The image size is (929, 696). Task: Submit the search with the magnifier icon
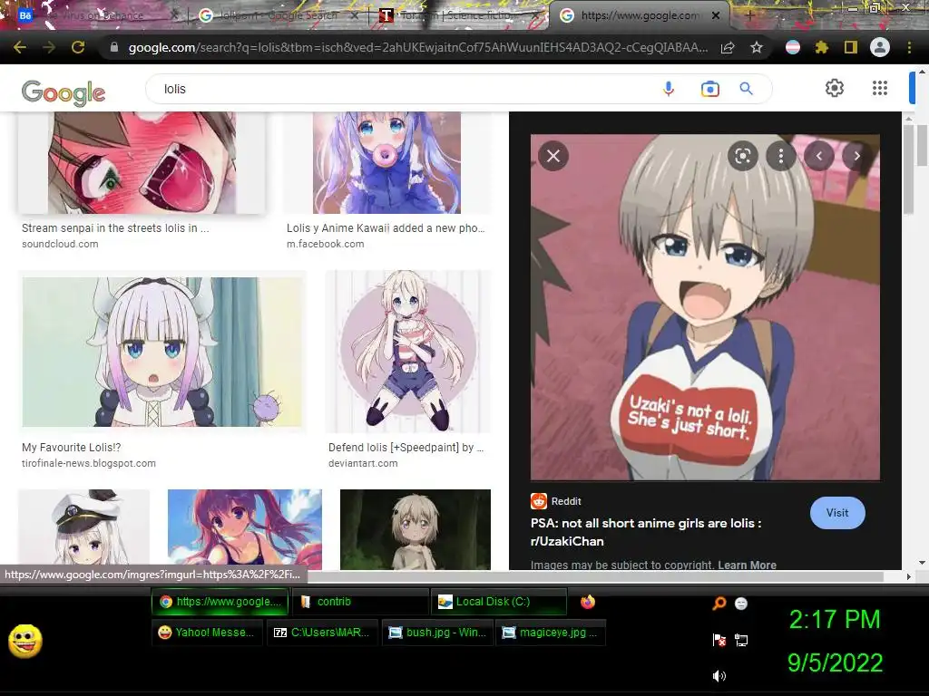(746, 89)
